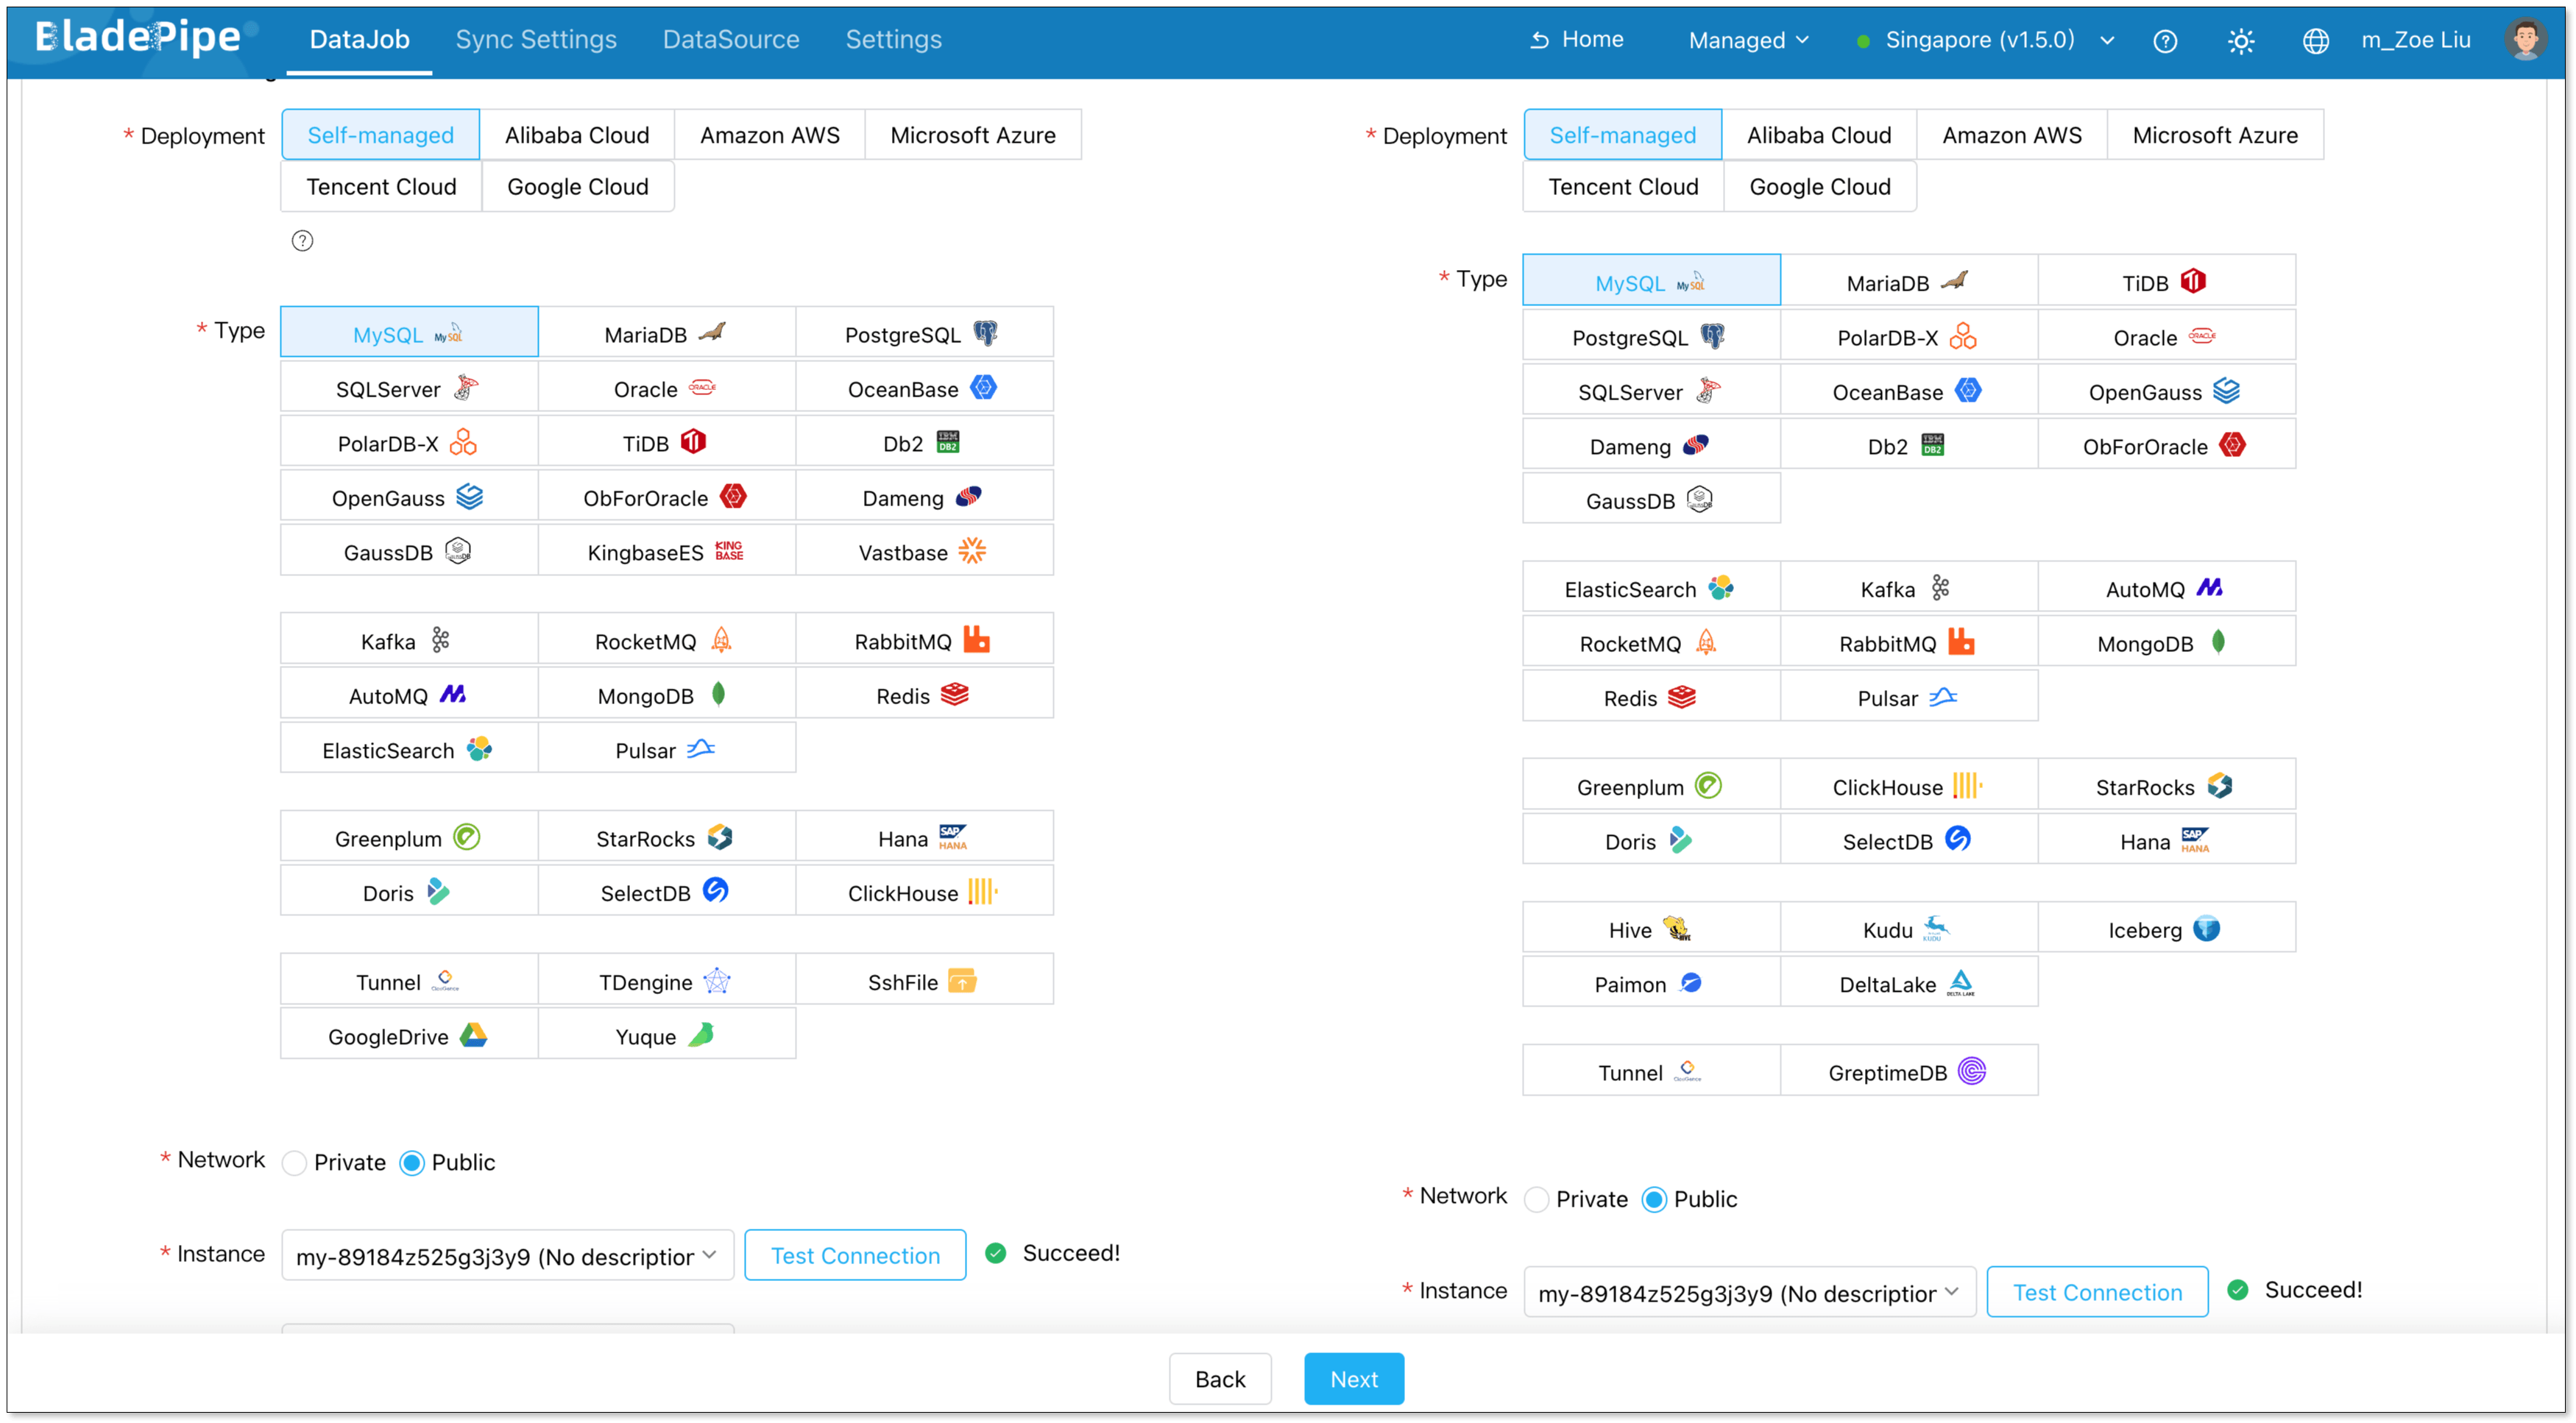Choose SshFile source type
Screen dimensions: 2576x1423
click(x=924, y=981)
